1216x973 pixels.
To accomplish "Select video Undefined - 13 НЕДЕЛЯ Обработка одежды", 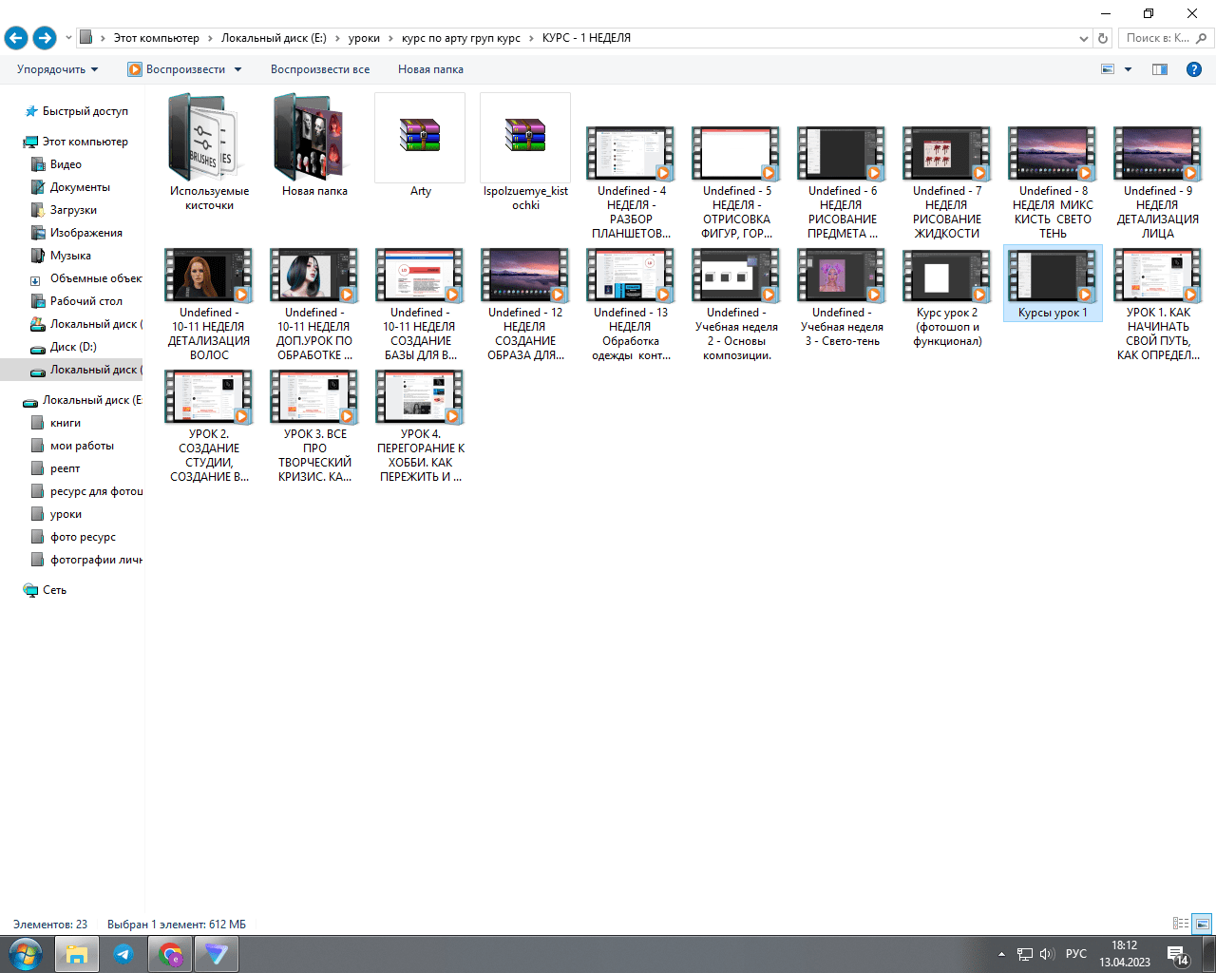I will [631, 304].
